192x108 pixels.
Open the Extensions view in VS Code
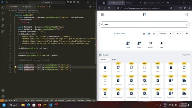tap(3, 31)
